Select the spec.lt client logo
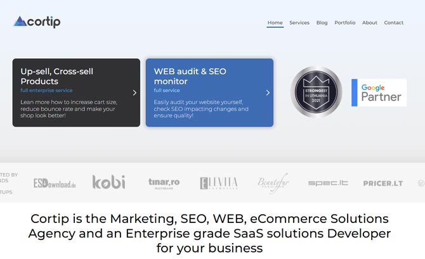 (328, 183)
